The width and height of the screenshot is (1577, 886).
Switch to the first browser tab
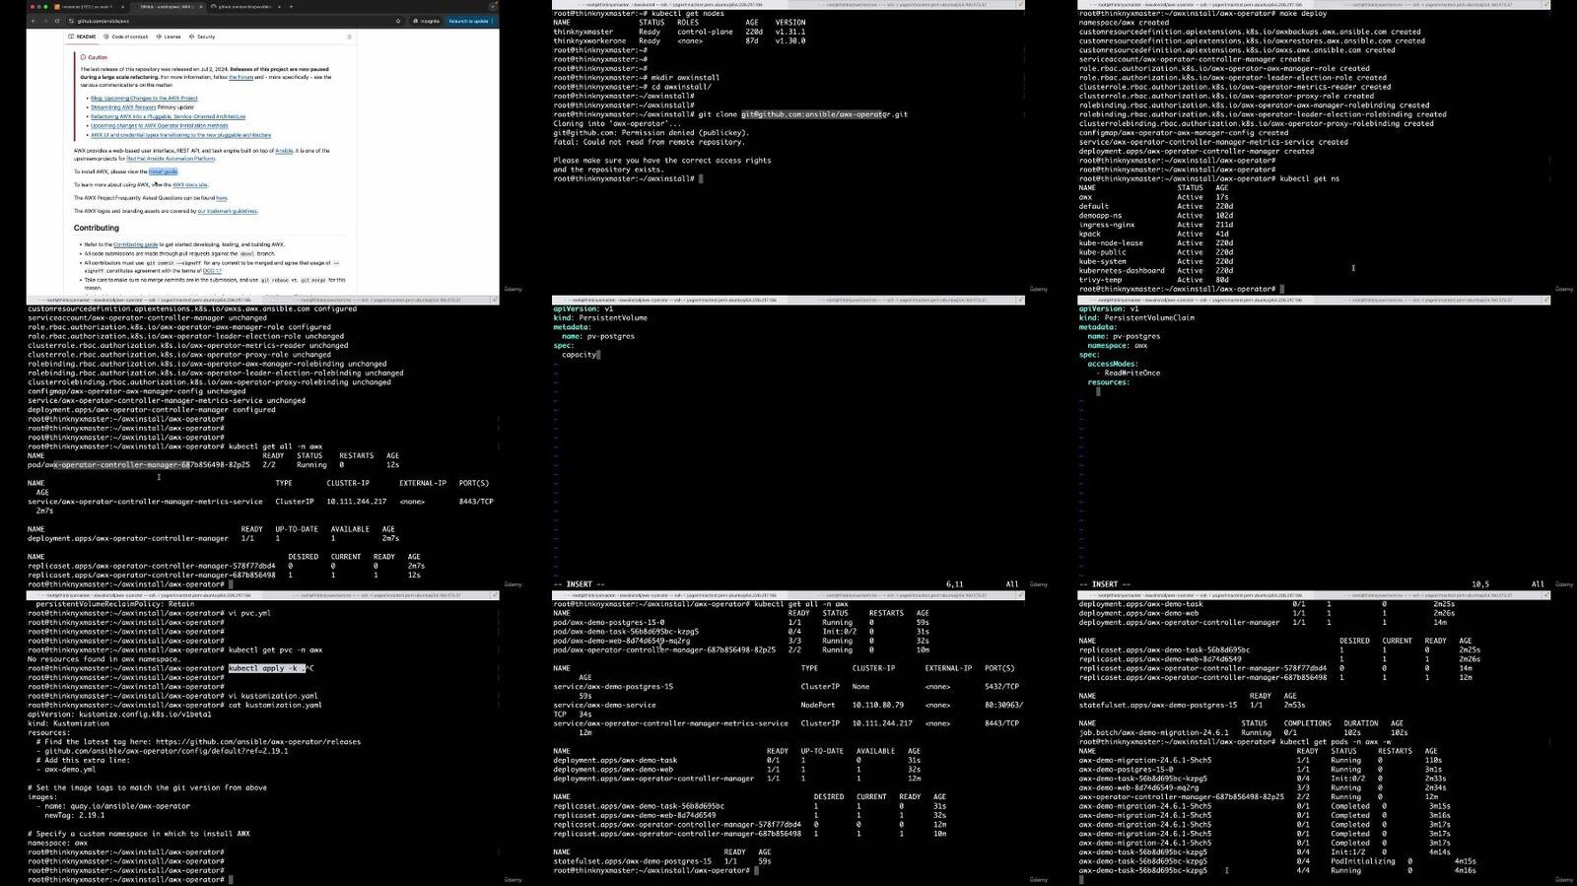[x=89, y=6]
